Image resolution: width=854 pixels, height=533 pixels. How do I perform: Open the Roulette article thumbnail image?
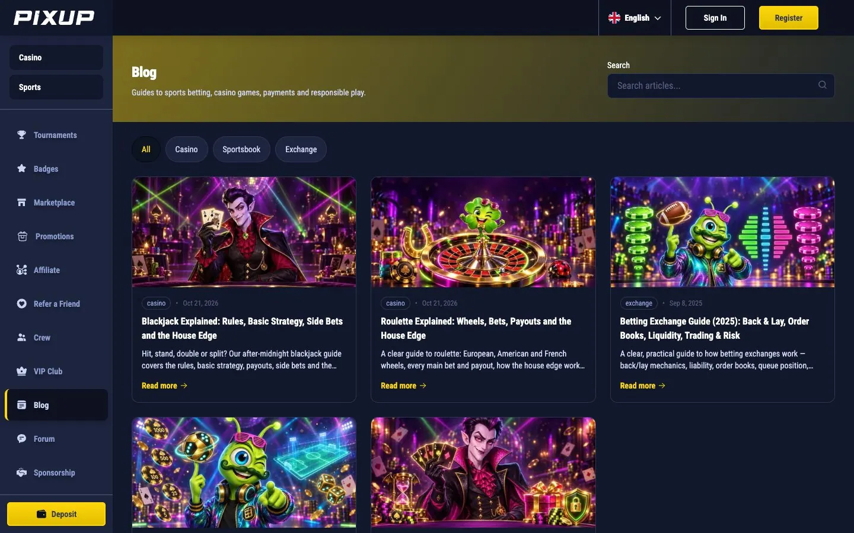point(483,232)
